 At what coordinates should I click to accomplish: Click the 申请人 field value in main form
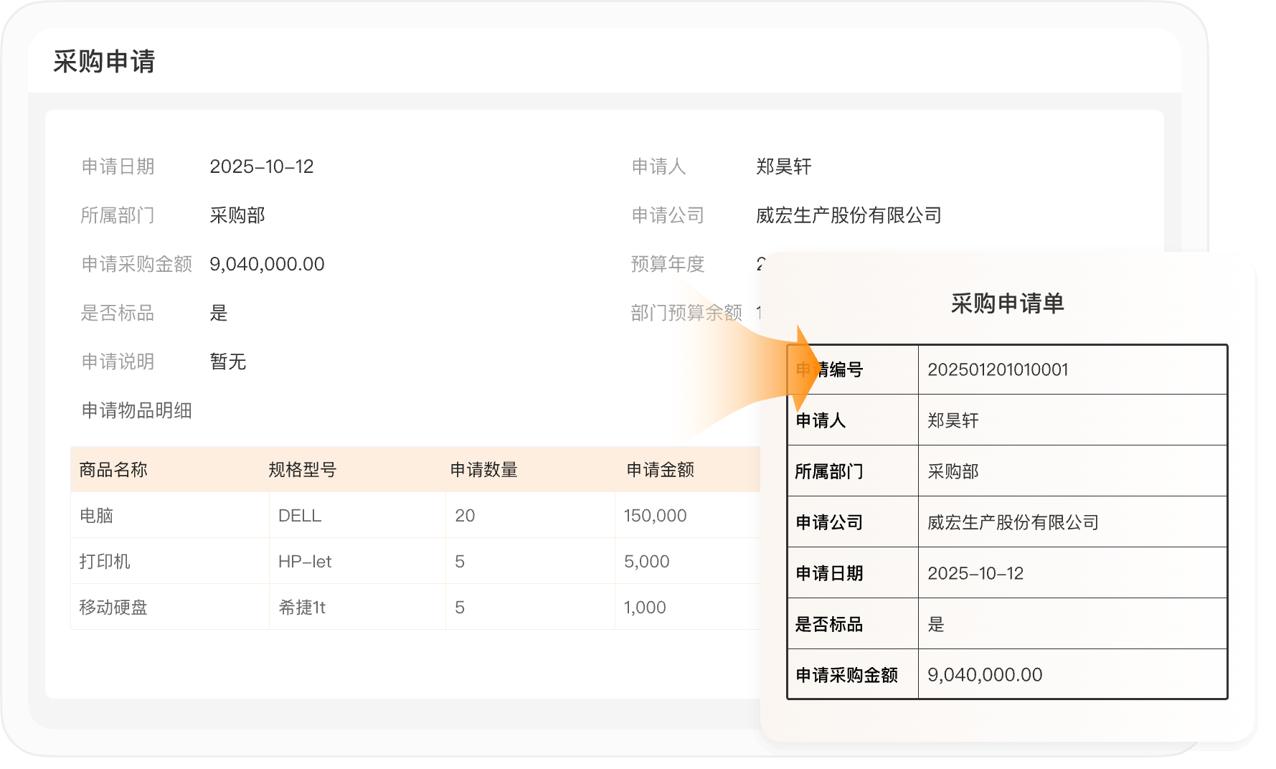(783, 166)
